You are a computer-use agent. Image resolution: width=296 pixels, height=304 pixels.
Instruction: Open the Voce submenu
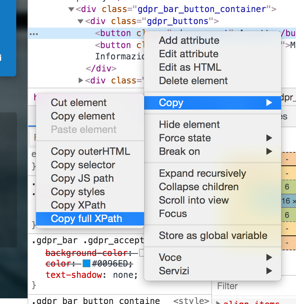(213, 257)
